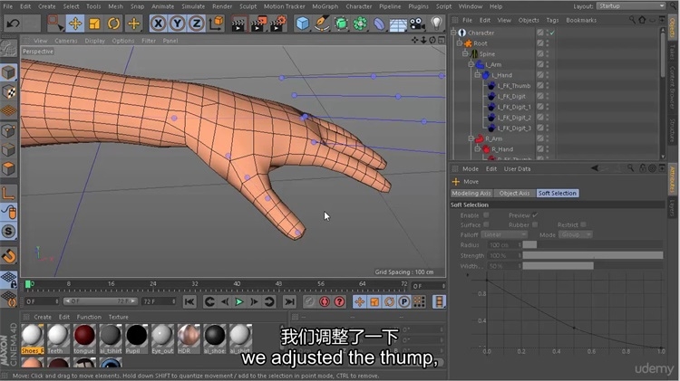Select the Move tool in top toolbar
The height and width of the screenshot is (381, 680).
point(75,23)
